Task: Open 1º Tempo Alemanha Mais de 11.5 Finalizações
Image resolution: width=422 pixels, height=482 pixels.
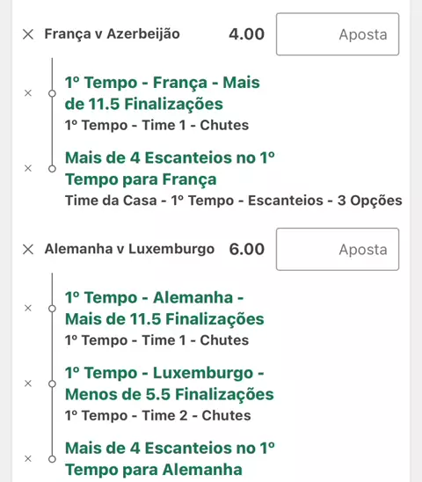Action: point(164,309)
